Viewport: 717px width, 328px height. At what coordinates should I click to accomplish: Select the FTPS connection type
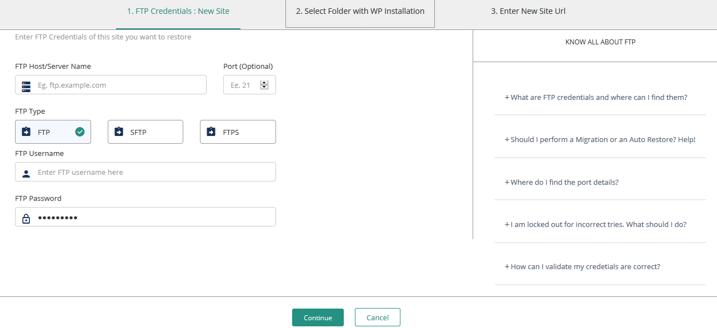238,132
